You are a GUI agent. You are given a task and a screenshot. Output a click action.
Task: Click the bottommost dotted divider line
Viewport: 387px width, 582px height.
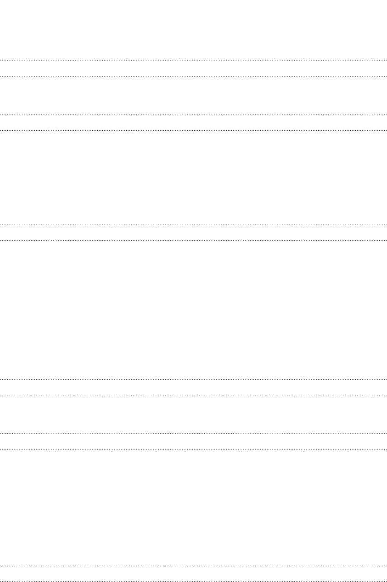click(x=193, y=581)
